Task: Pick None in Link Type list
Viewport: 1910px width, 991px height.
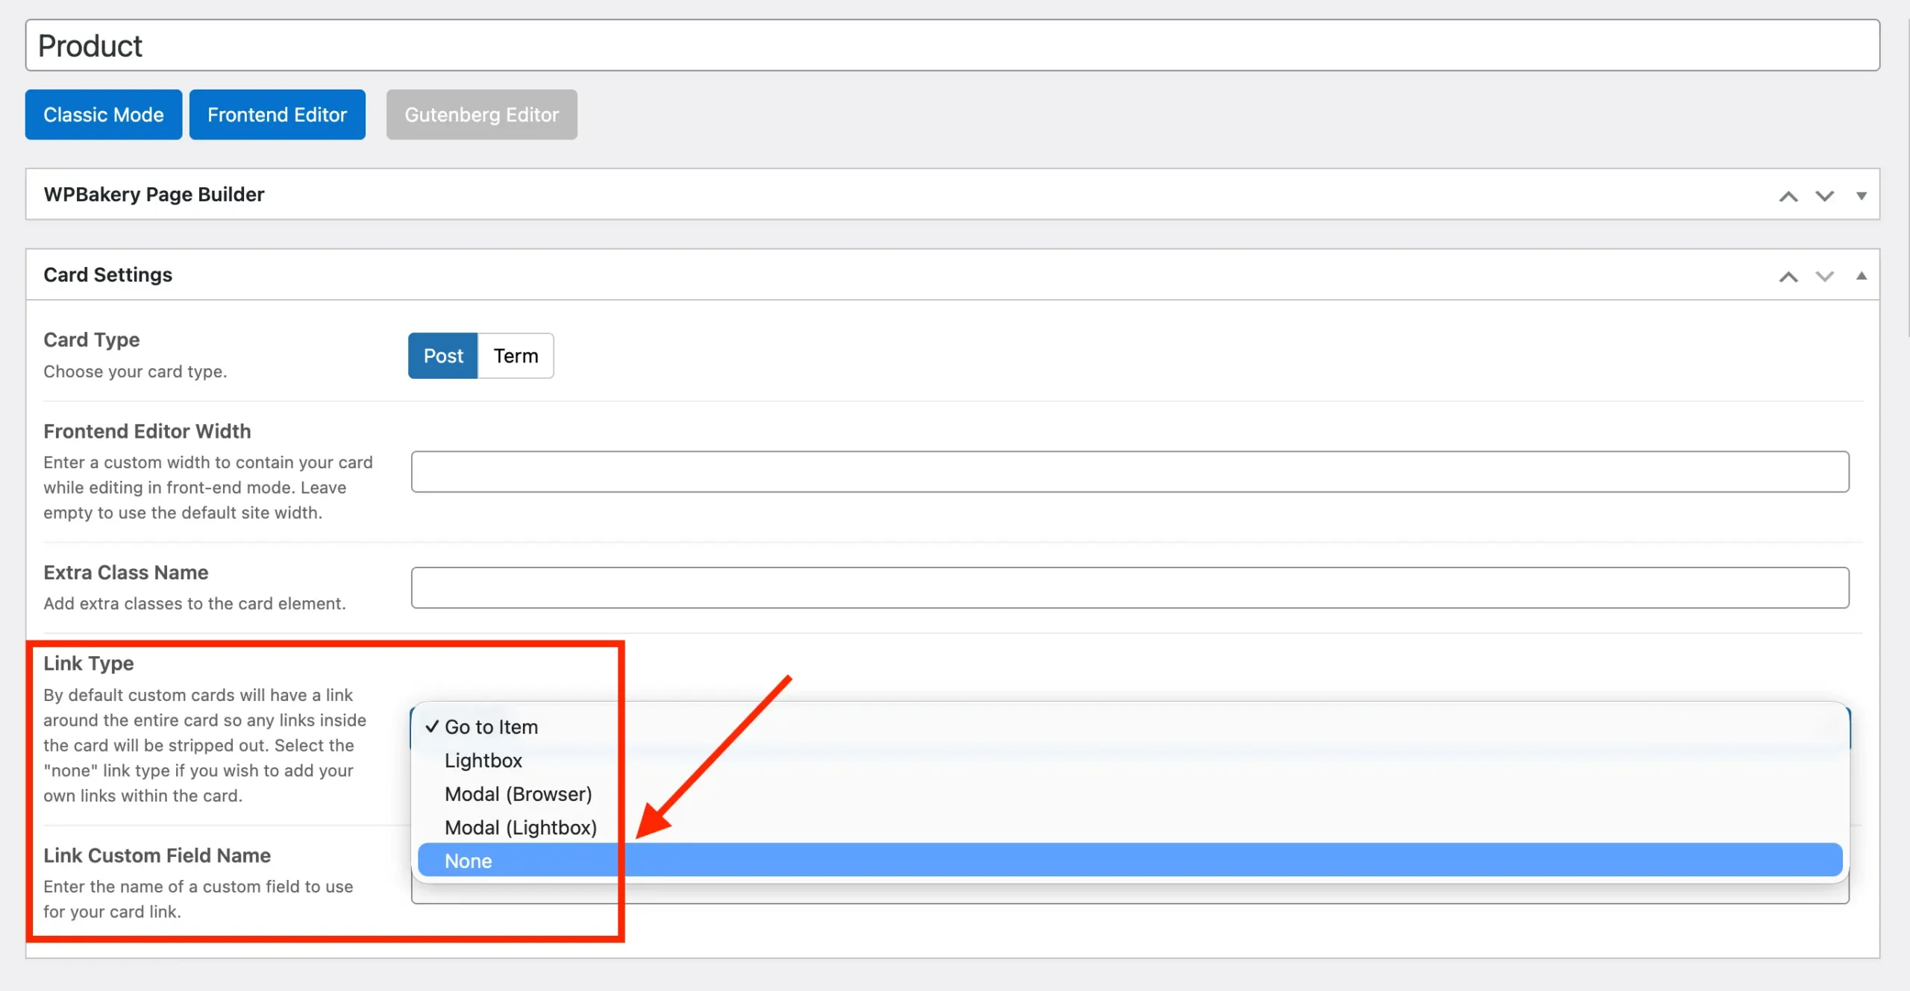Action: pos(468,861)
